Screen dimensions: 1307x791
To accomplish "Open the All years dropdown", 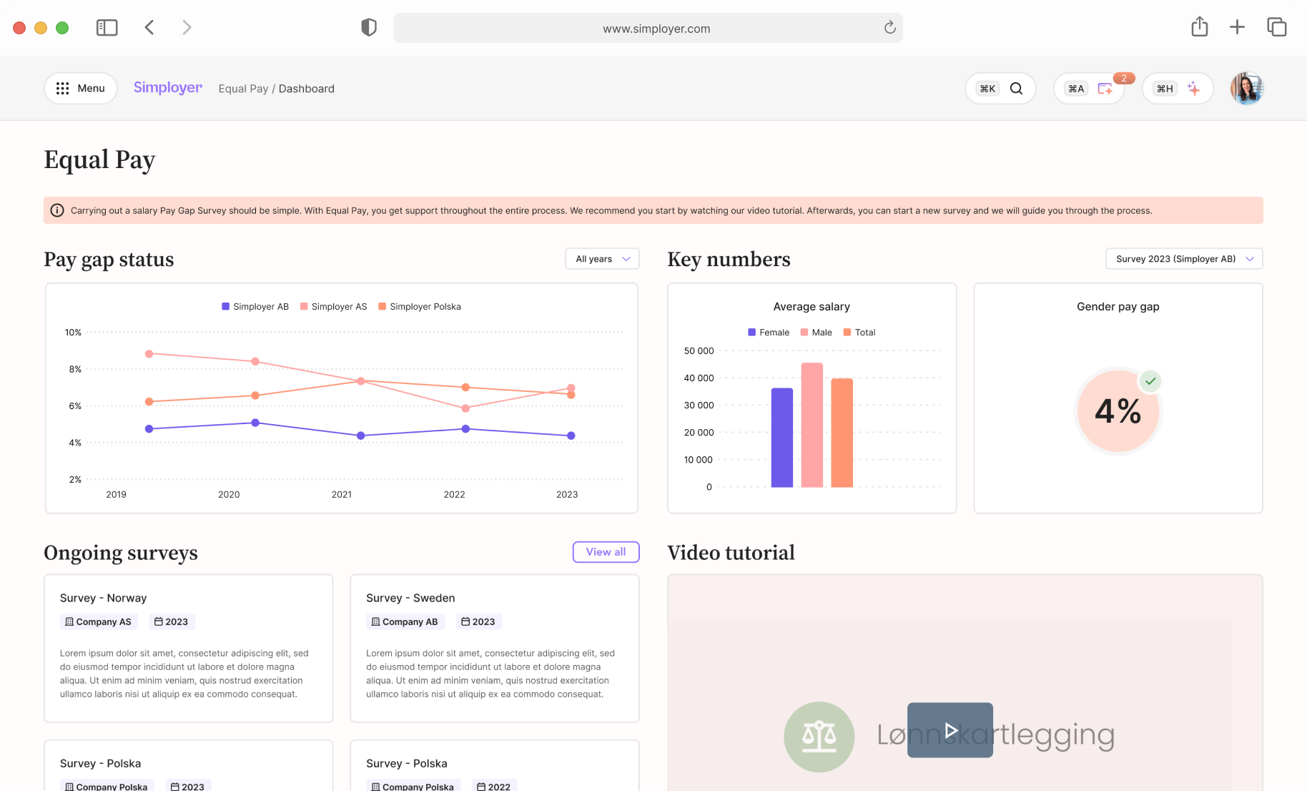I will point(601,258).
